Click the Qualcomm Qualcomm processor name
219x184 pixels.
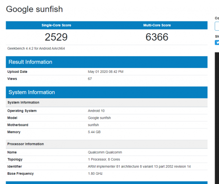pos(105,152)
